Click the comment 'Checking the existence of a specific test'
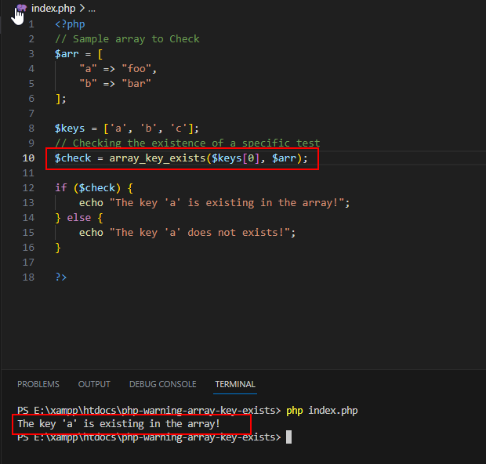 tap(196, 143)
